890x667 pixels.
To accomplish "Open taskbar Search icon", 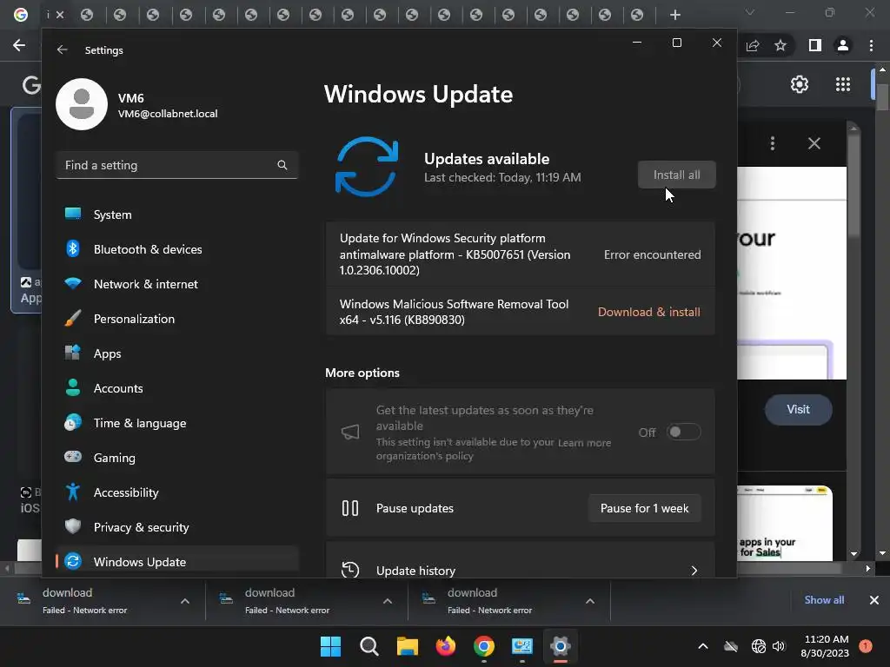I will click(x=369, y=646).
